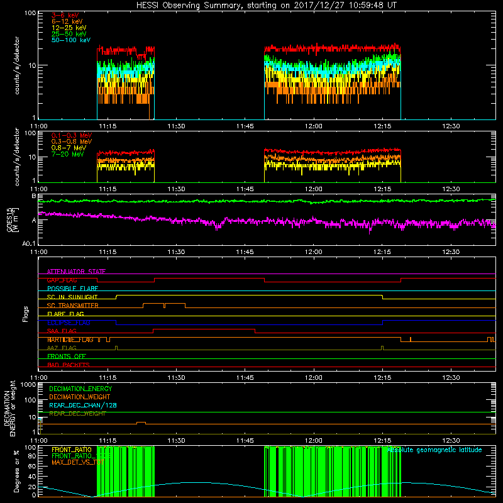This screenshot has height=503, width=503.
Task: Select the FRONTS_OFF flag label
Action: [67, 356]
